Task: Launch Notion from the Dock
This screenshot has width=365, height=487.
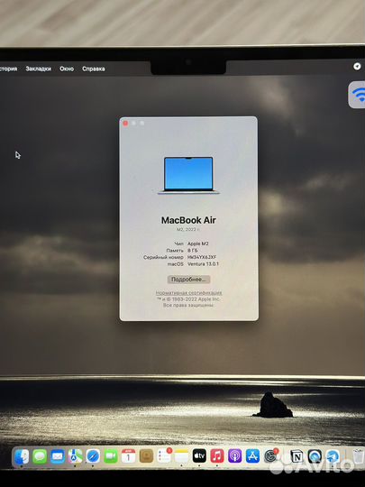Action: 297,456
